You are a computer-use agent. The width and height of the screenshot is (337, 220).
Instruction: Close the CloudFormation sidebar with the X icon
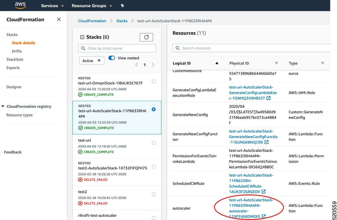point(59,19)
